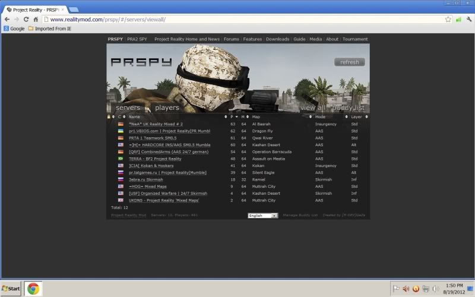Image resolution: width=475 pixels, height=297 pixels.
Task: Click the Manage Buddy List link
Action: coord(301,216)
